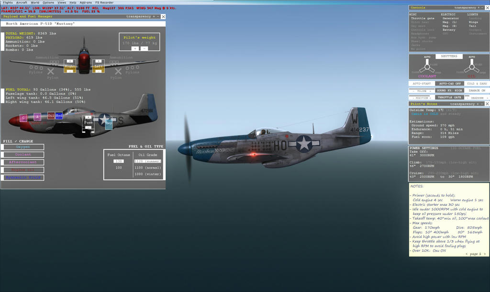This screenshot has height=292, width=490.
Task: Click the aftercoolant 'A' marker on aircraft
Action: coord(37,117)
